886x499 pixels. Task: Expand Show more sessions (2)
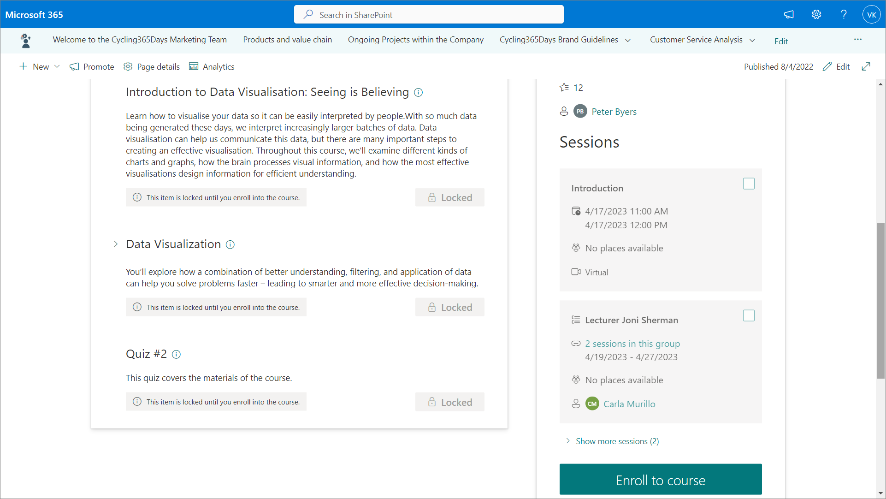tap(617, 441)
